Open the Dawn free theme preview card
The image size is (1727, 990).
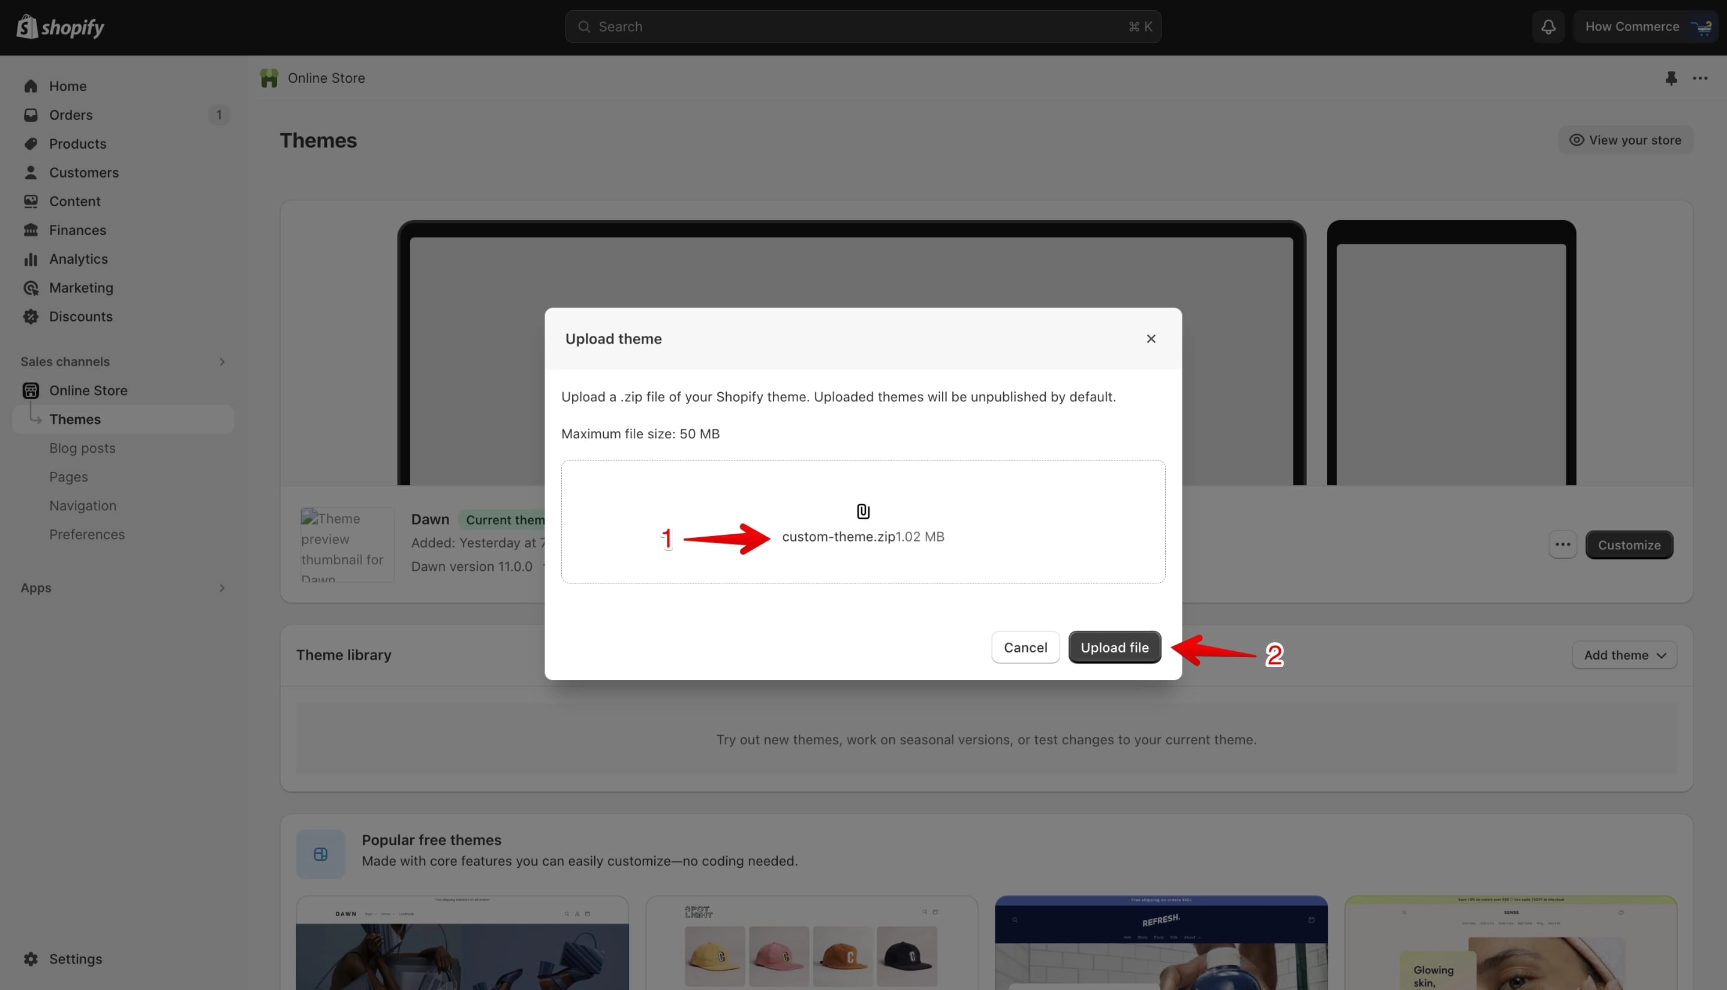pyautogui.click(x=462, y=943)
